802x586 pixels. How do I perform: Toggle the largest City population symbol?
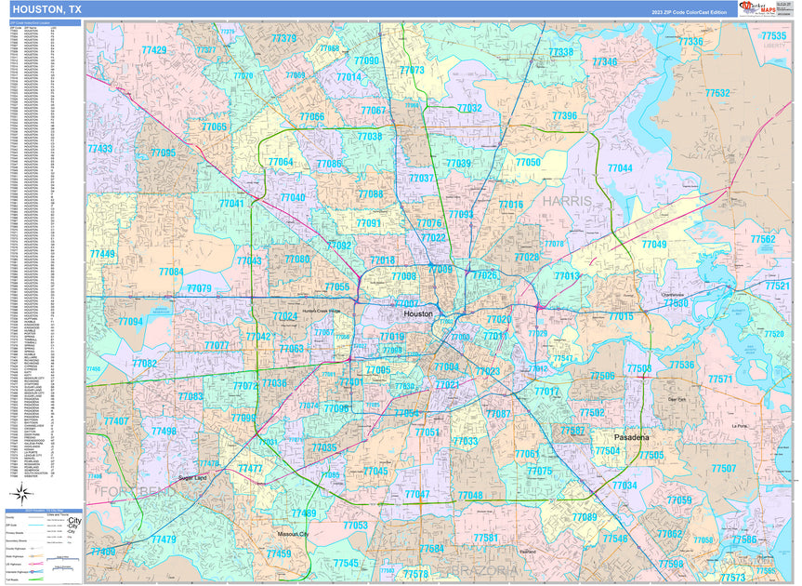tap(74, 520)
